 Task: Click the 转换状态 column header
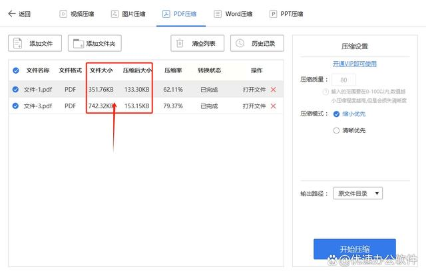click(x=209, y=70)
